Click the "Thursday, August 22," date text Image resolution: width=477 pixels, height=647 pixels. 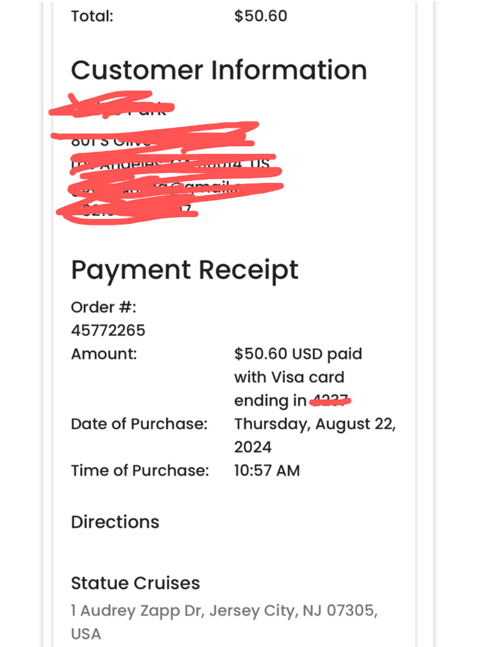[x=315, y=424]
